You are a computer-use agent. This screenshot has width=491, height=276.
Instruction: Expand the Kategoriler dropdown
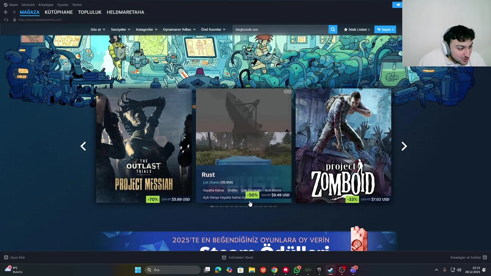147,30
